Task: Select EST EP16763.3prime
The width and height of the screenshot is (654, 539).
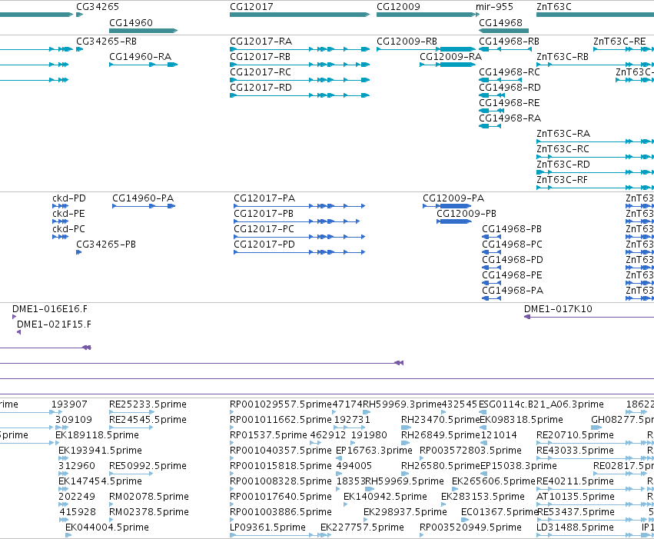Action: [x=374, y=451]
